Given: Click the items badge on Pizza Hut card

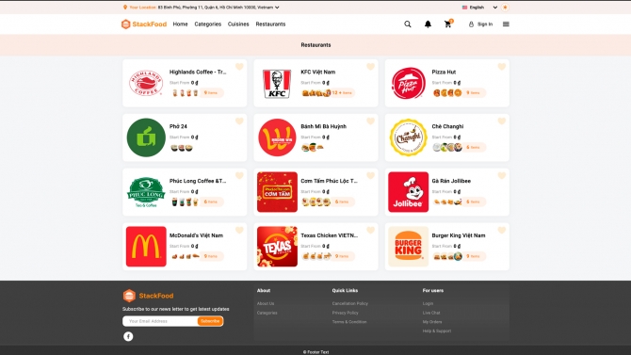Looking at the screenshot, I should pos(474,92).
